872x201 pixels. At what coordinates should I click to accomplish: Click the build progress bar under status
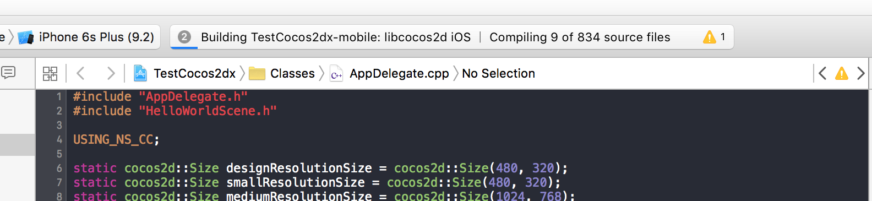184,47
